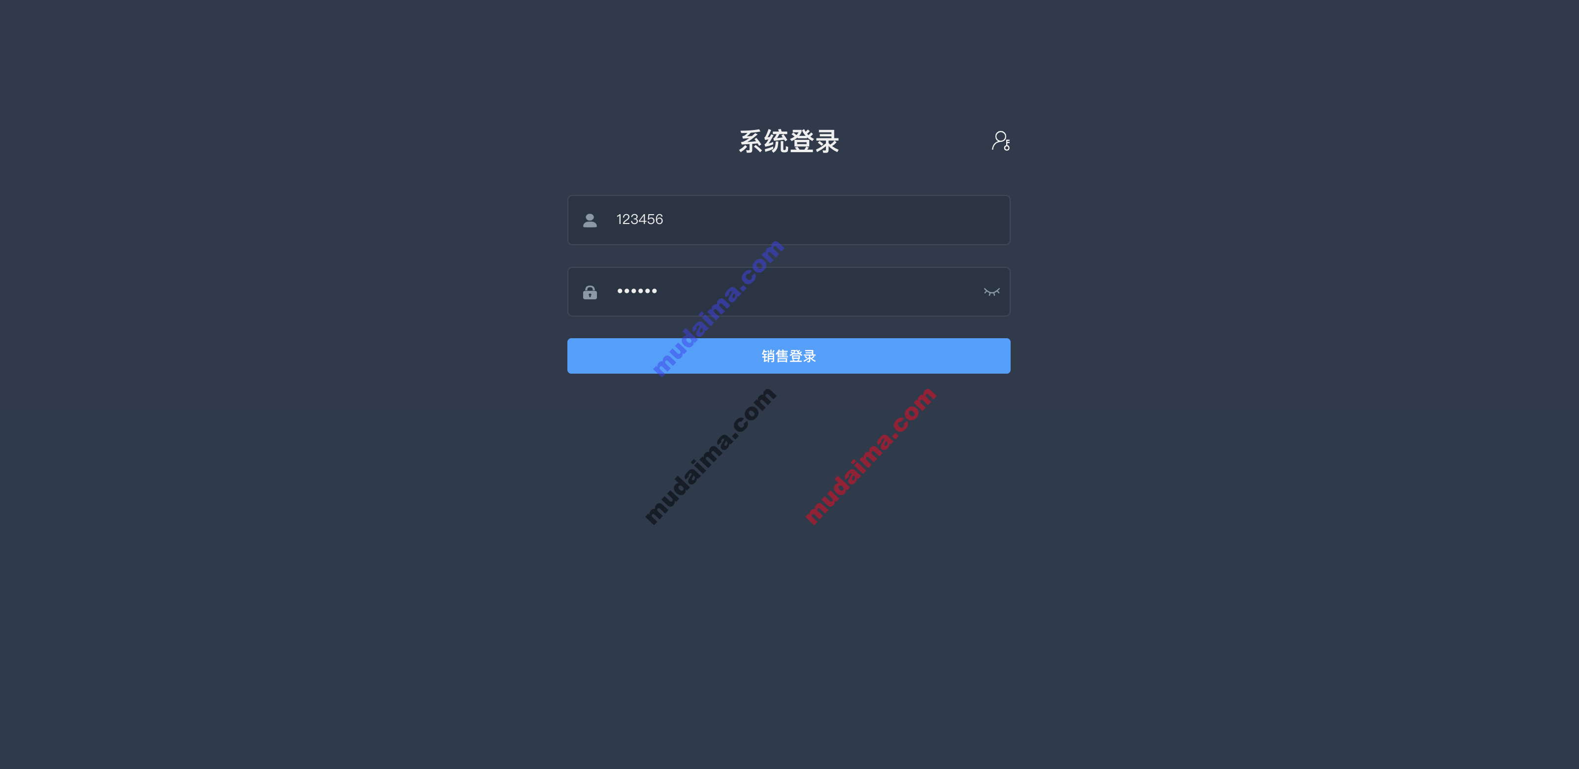Click the lock icon next to password field
Image resolution: width=1579 pixels, height=769 pixels.
tap(589, 292)
